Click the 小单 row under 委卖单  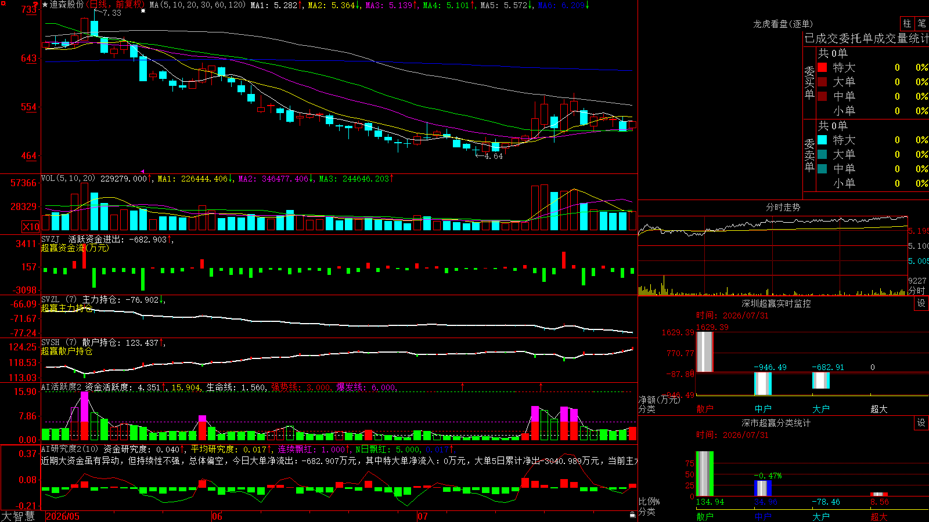872,183
